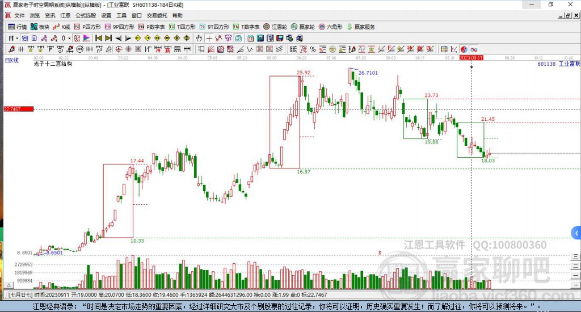
Task: Open the calculator icon in toolbar
Action: coord(260,38)
